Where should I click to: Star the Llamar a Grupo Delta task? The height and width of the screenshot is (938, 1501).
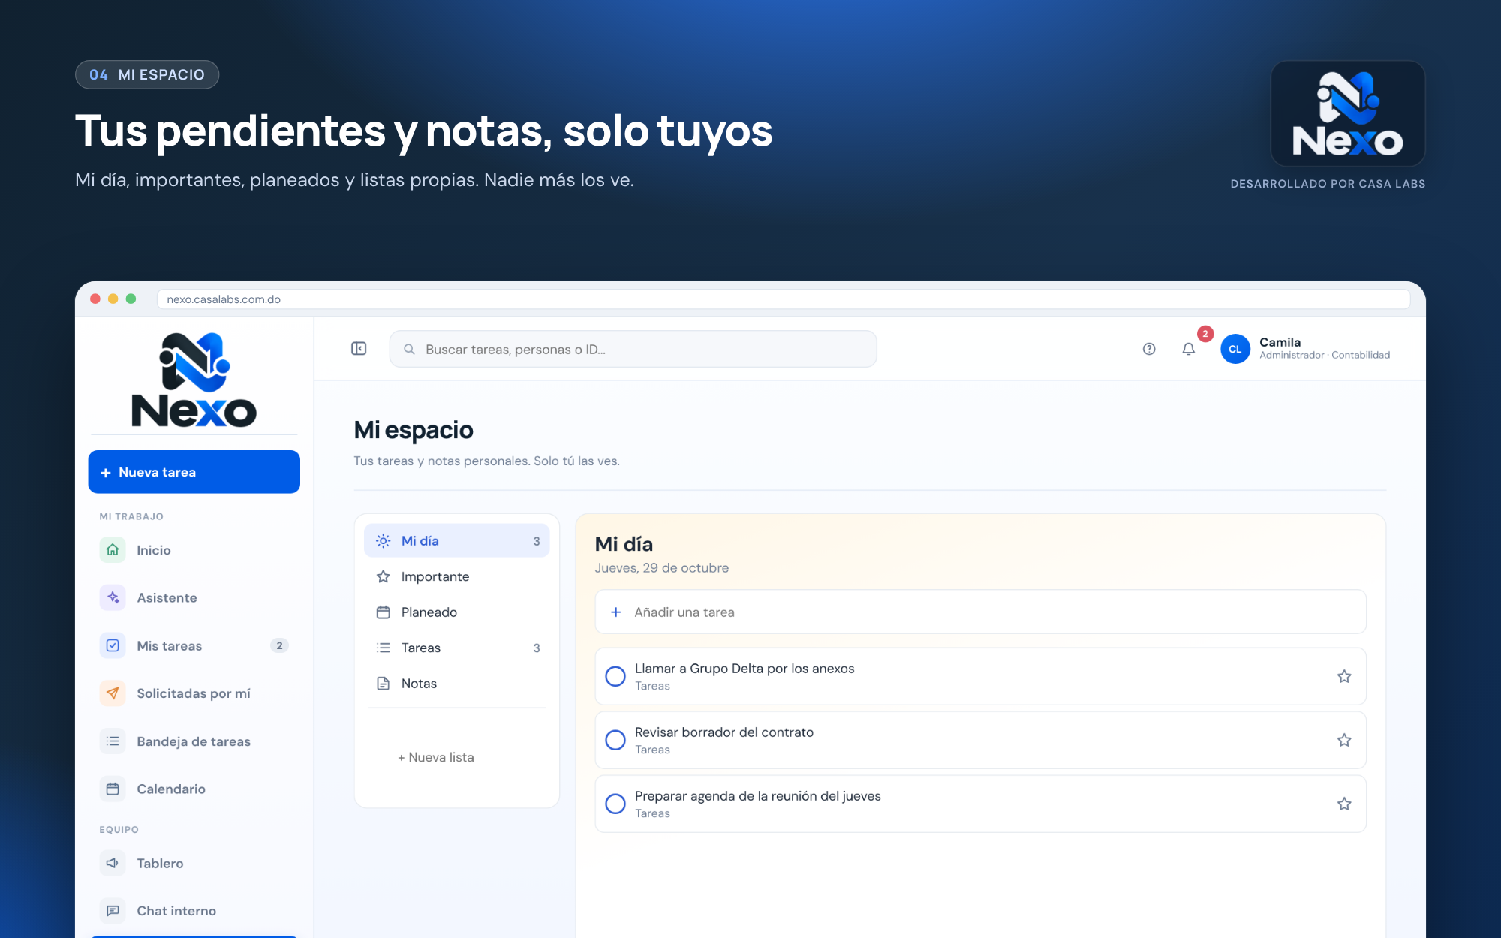point(1344,676)
